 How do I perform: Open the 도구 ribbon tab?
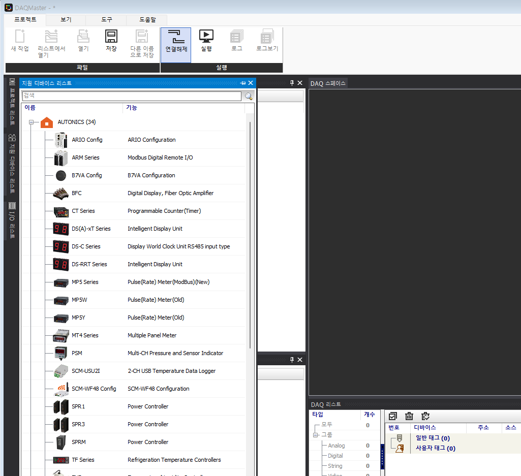pos(107,20)
